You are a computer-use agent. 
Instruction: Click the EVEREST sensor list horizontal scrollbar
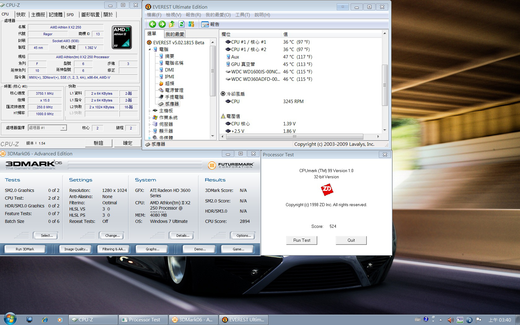click(294, 136)
